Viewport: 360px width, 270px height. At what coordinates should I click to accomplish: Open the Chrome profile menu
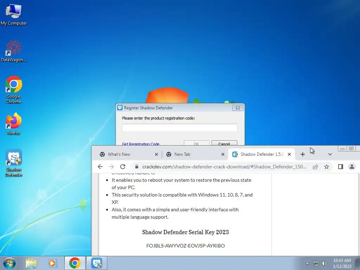click(x=352, y=167)
